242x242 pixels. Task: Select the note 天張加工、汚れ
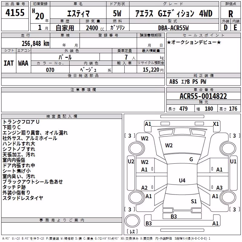19,155
